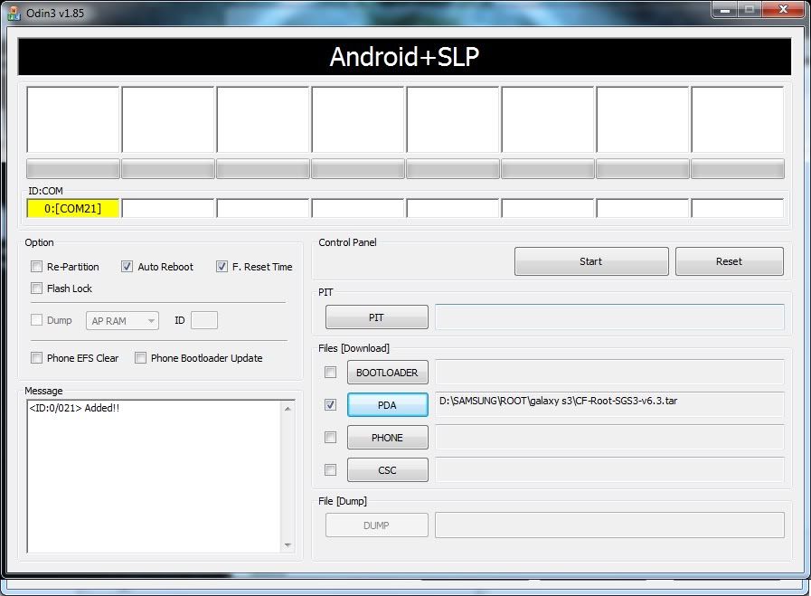Image resolution: width=811 pixels, height=596 pixels.
Task: Click the Message log scrollbar down arrow
Action: click(288, 545)
